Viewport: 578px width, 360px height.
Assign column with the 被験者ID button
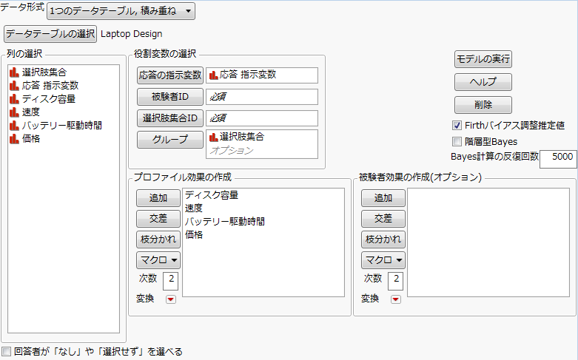tap(170, 97)
